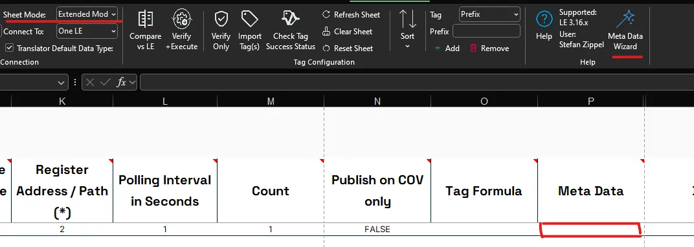694x247 pixels.
Task: Select column O header
Action: [484, 101]
